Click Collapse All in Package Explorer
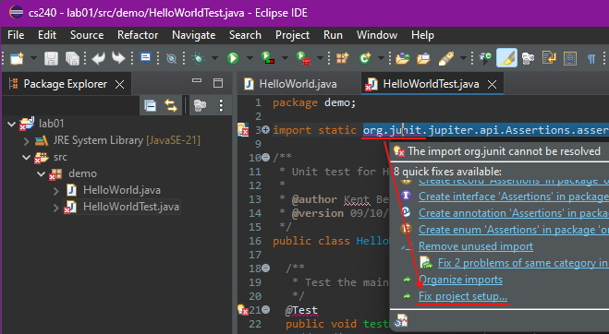The height and width of the screenshot is (334, 609). click(x=150, y=105)
